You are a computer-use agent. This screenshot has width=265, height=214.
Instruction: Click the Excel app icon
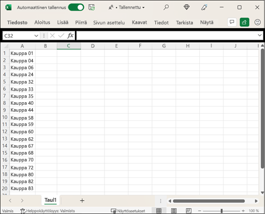click(8, 7)
